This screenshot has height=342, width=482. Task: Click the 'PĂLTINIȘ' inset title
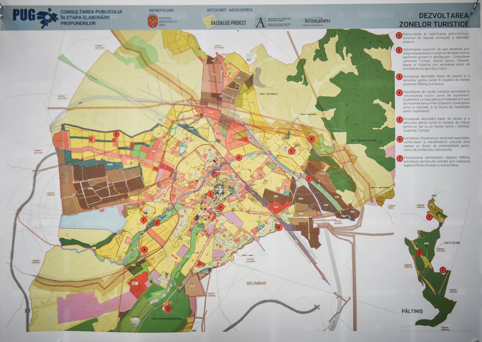[412, 311]
